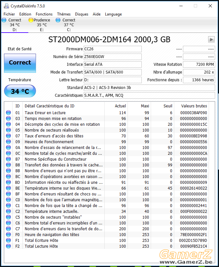
Task: Click status icon for attribute 0C
Action: pos(8,153)
